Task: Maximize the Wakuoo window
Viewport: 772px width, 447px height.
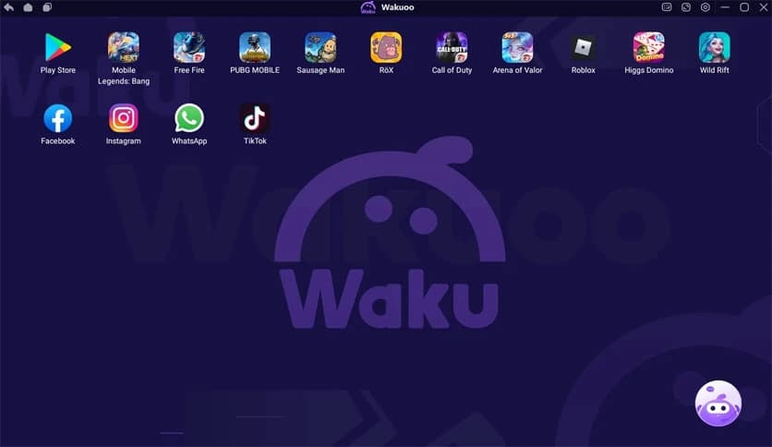Action: pos(744,7)
